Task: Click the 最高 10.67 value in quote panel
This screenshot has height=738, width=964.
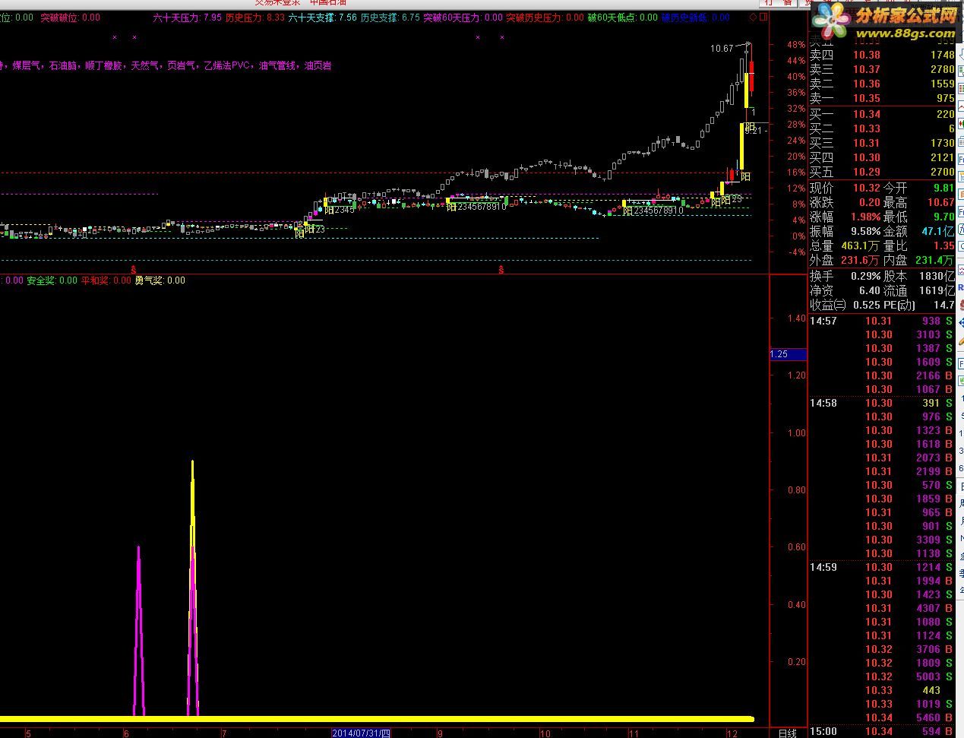Action: (x=940, y=202)
